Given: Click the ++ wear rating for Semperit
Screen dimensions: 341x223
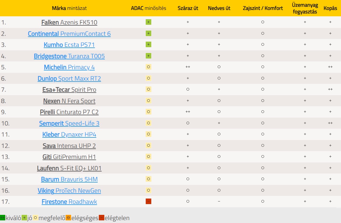Looking at the screenshot, I should pyautogui.click(x=330, y=123).
